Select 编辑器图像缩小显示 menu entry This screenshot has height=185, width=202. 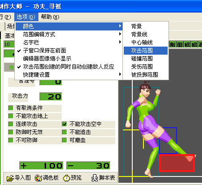point(69,59)
